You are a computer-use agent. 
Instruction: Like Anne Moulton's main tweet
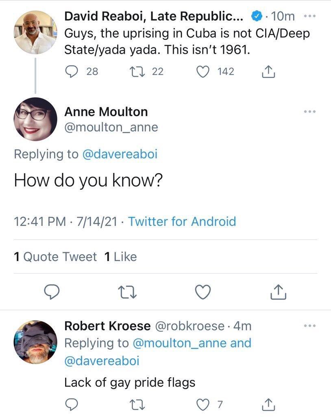point(203,292)
